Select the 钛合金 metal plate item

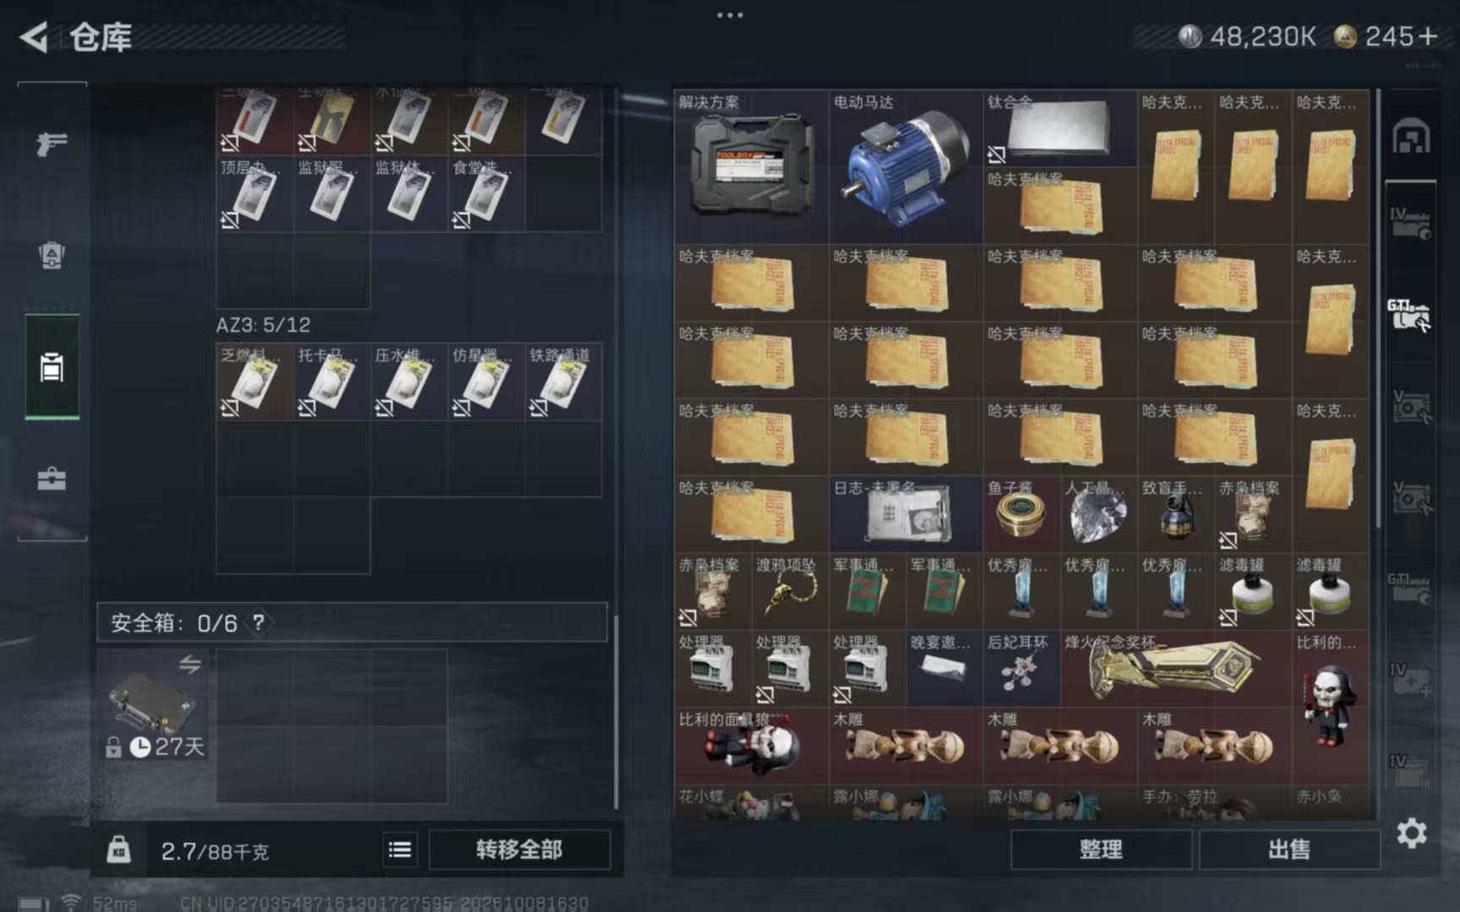pos(1060,128)
